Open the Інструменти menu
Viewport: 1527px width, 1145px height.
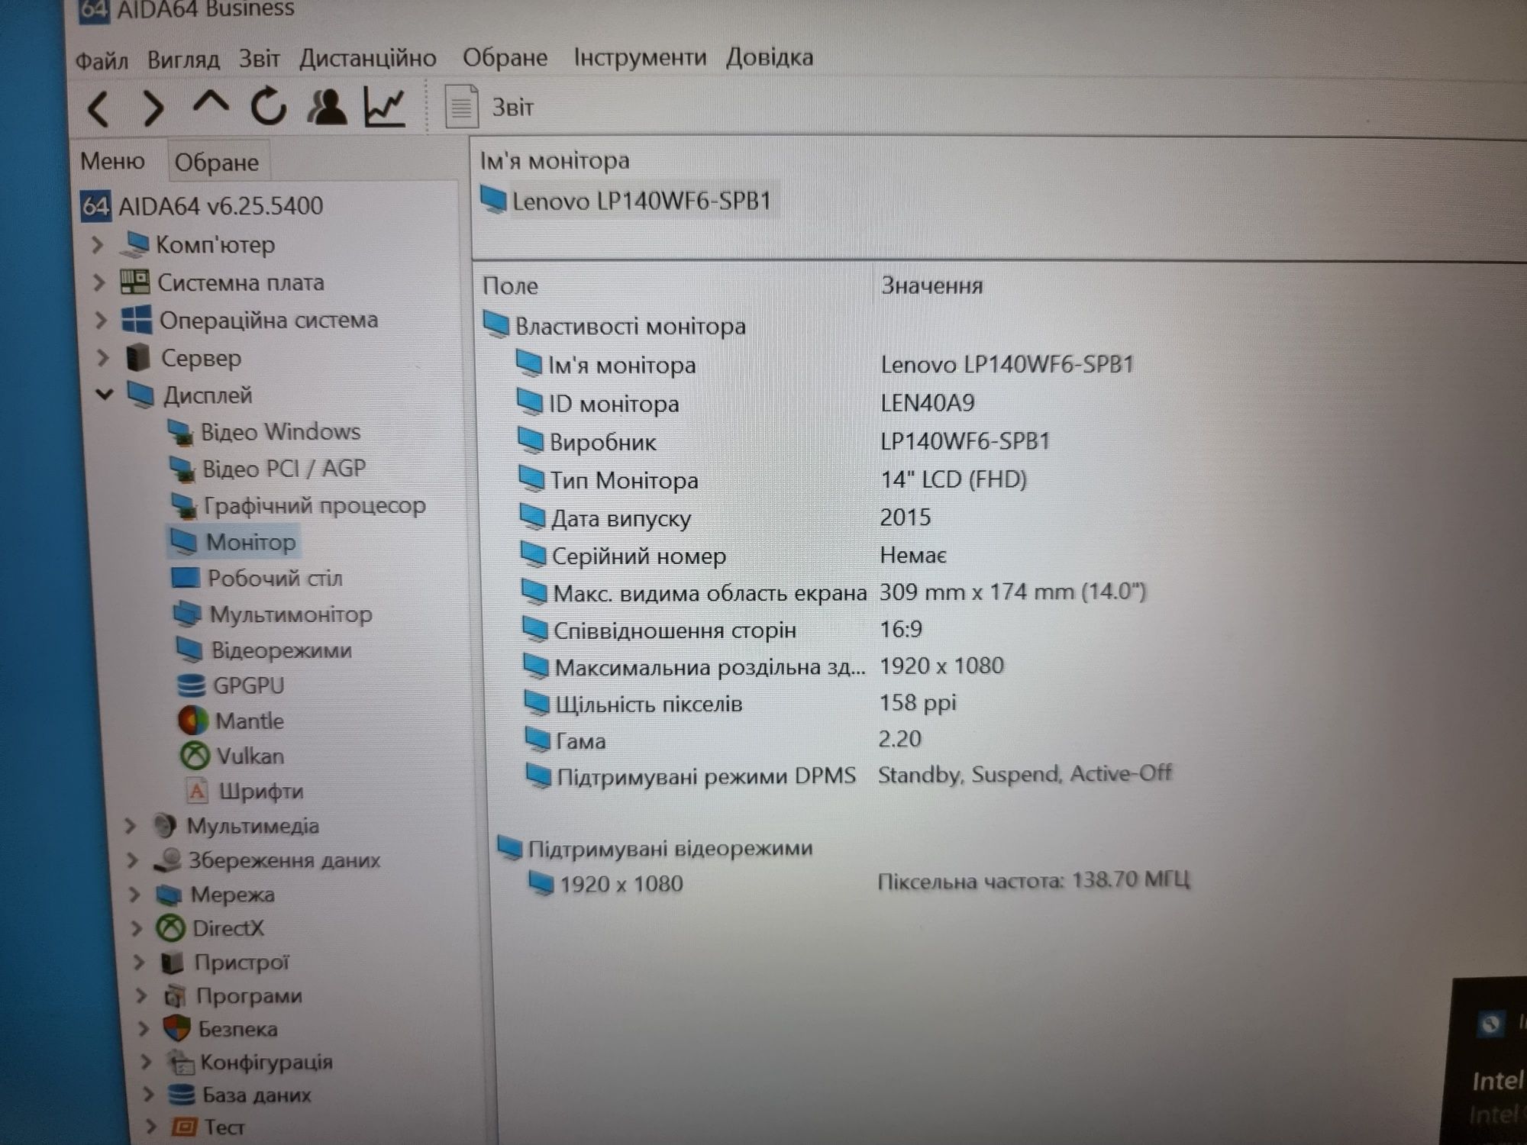[x=640, y=57]
